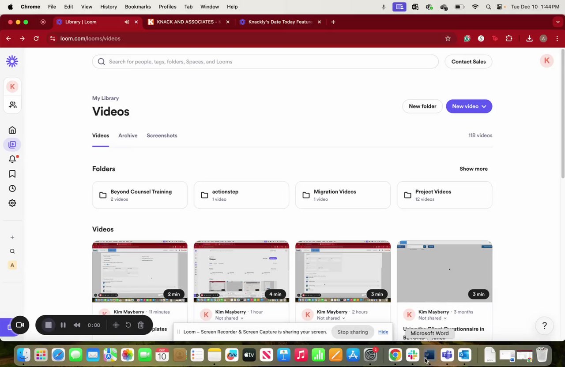Open the History clock icon in sidebar

(x=12, y=188)
